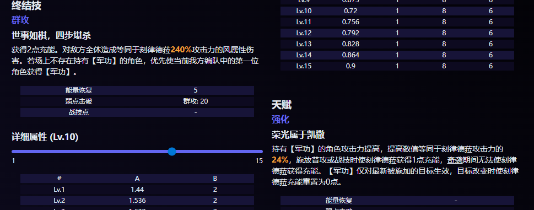Click the 弱点击破 label in ultimate table

tap(79, 101)
